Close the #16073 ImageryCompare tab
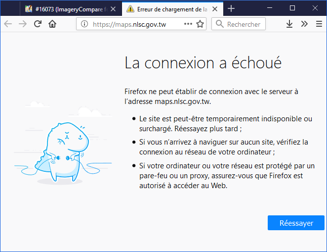This screenshot has width=327, height=252. 113,8
